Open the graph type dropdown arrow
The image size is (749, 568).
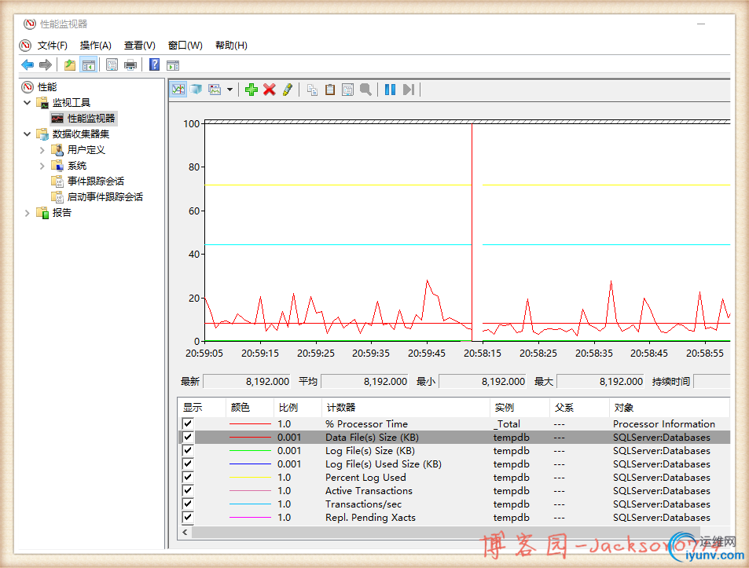230,90
